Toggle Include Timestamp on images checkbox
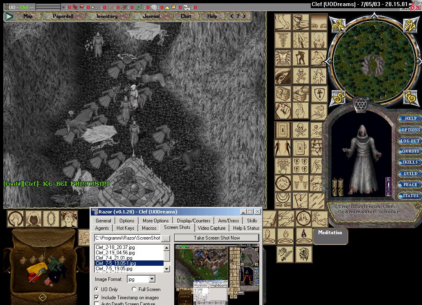Image resolution: width=422 pixels, height=305 pixels. pos(97,298)
